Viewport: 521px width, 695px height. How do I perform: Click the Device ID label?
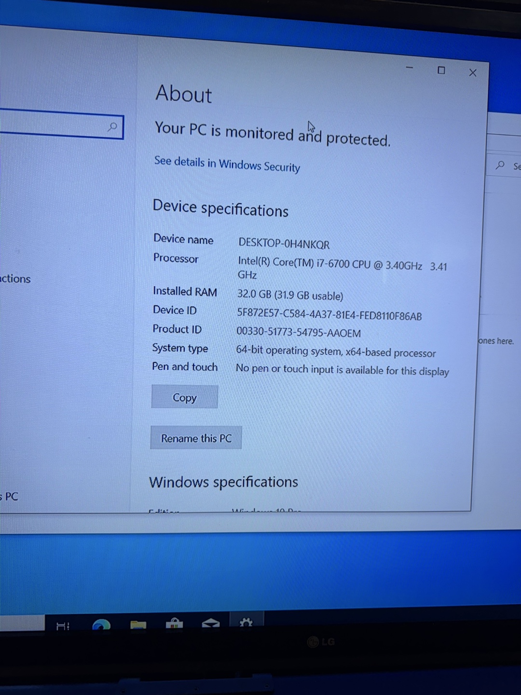175,310
